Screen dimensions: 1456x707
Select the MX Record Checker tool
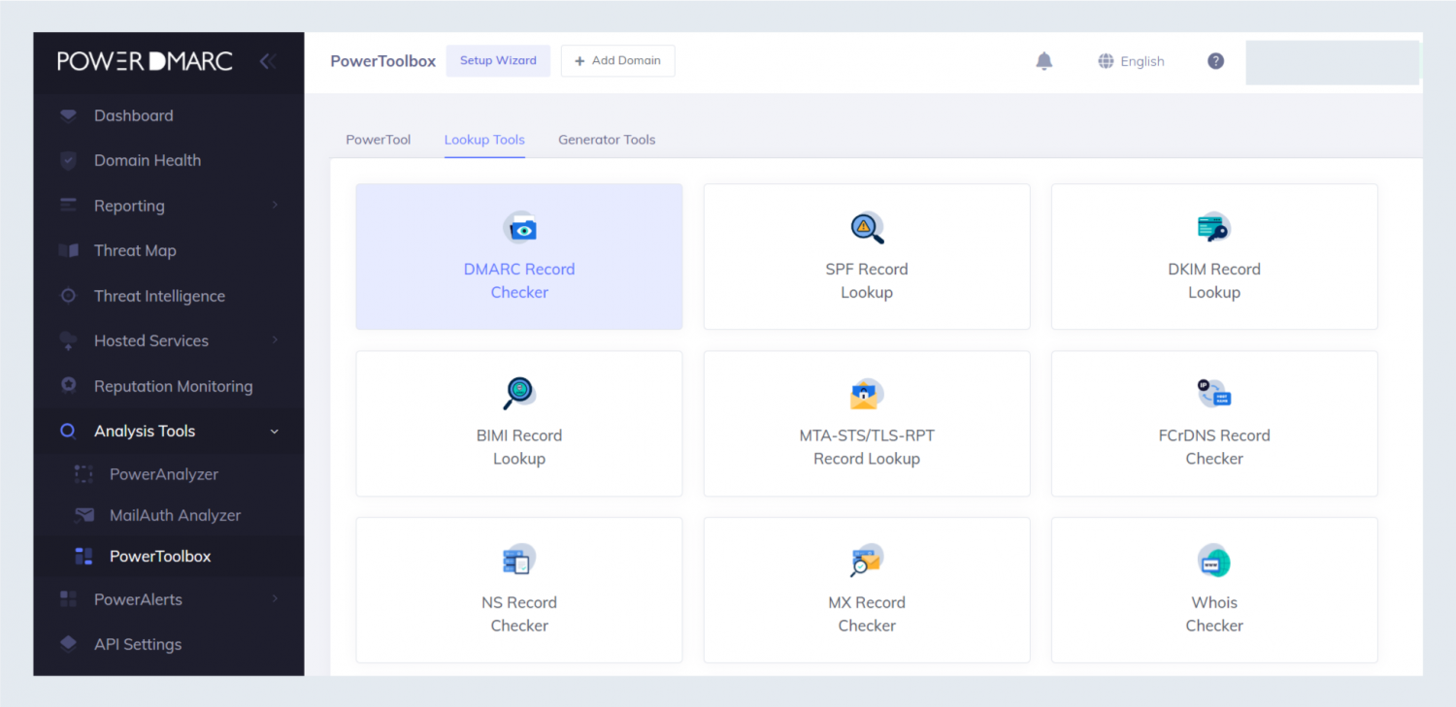click(867, 590)
